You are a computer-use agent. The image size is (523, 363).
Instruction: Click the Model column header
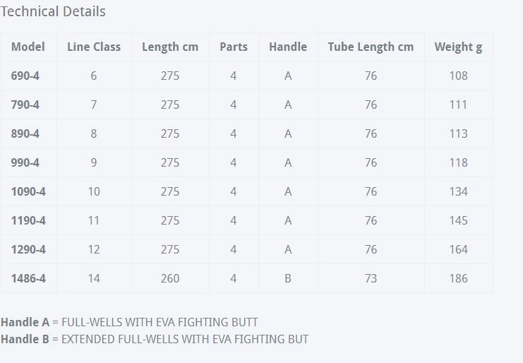[x=28, y=47]
